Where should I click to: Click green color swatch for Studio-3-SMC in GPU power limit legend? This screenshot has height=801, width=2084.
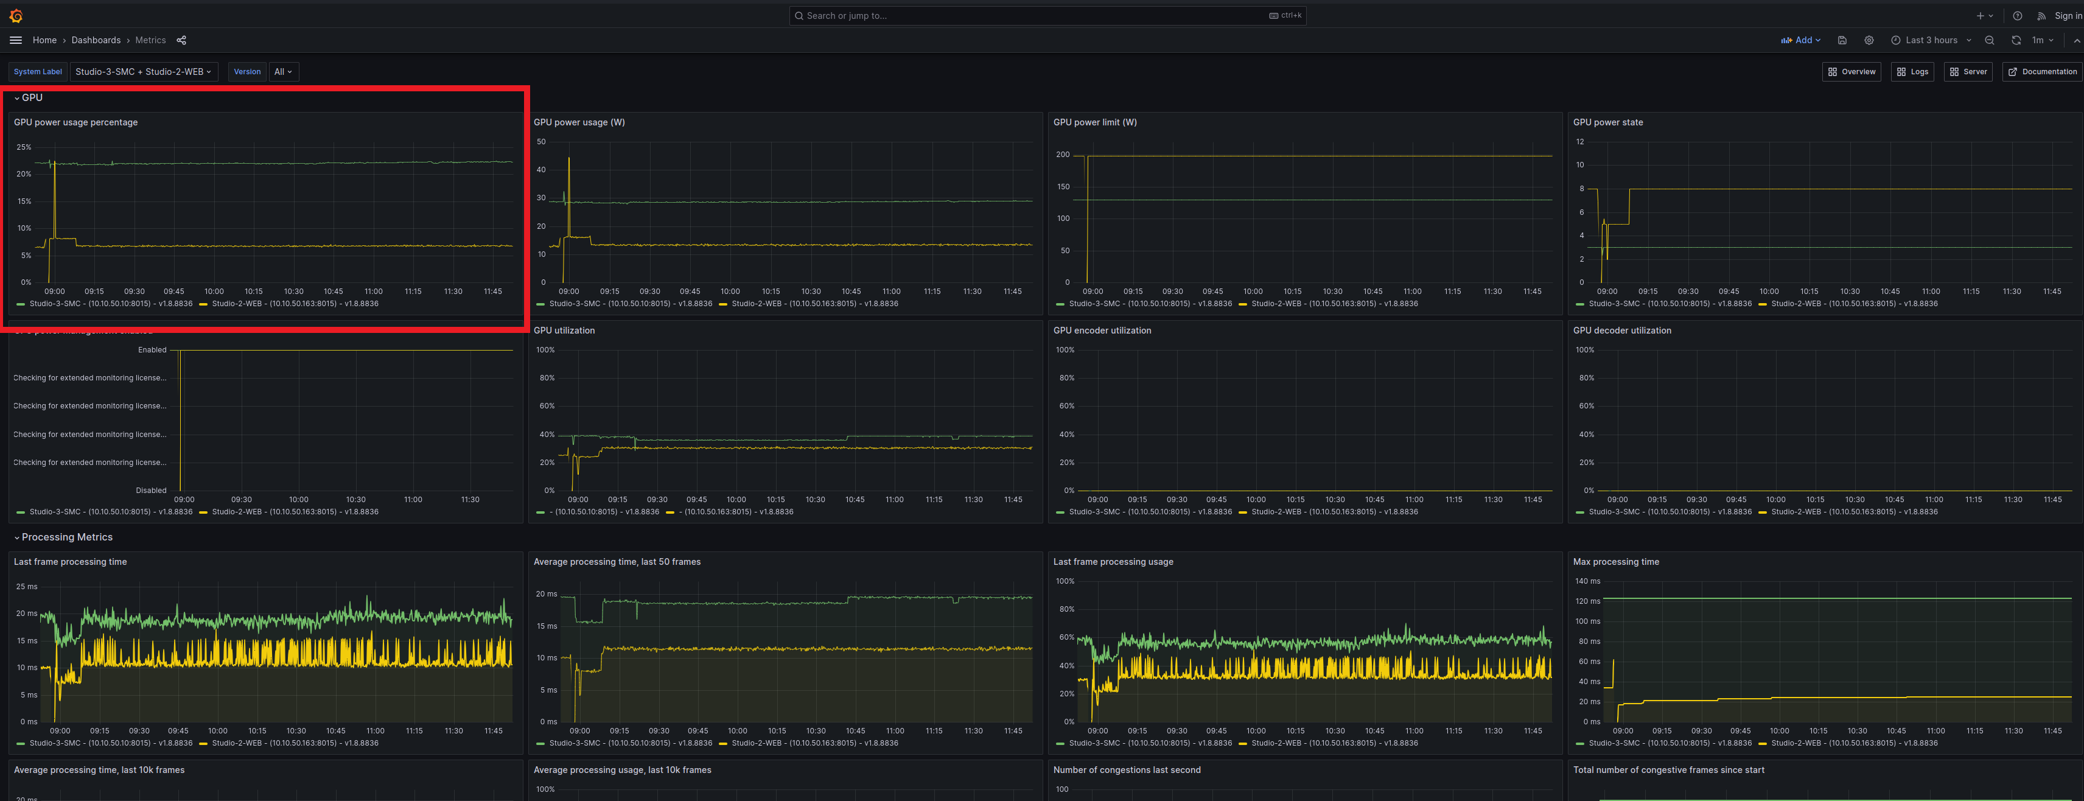coord(1060,304)
